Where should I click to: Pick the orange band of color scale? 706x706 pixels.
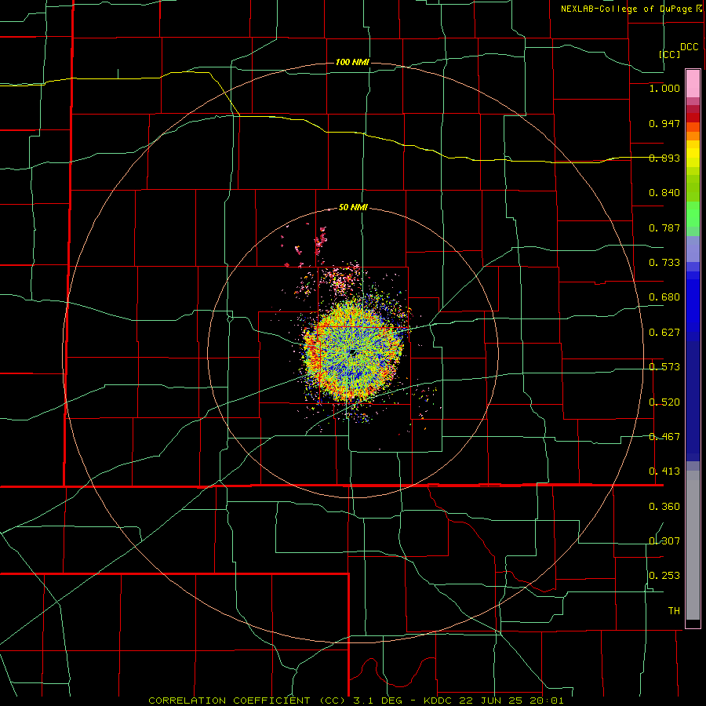point(693,136)
